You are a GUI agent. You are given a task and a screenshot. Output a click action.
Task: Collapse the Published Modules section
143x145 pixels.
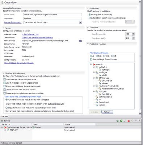pos(88,44)
